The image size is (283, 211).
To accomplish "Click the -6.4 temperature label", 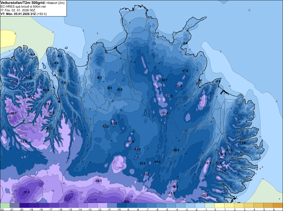I will [x=33, y=54].
